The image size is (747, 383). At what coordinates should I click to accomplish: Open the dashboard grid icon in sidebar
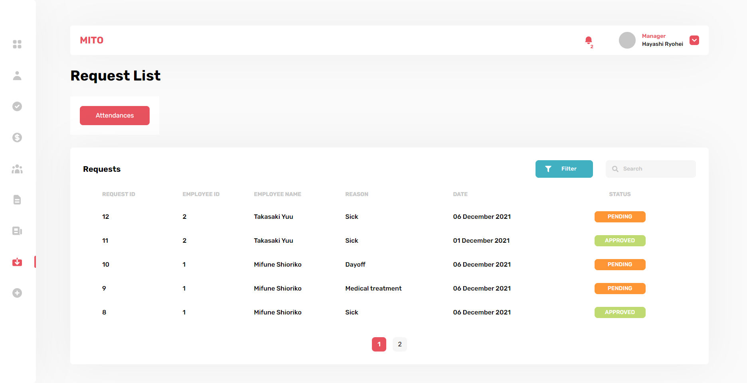(17, 44)
